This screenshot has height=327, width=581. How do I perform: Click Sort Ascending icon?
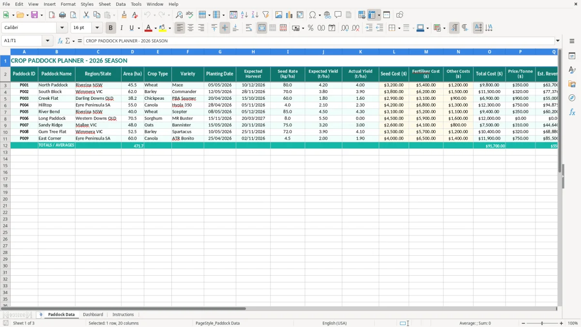(x=245, y=15)
